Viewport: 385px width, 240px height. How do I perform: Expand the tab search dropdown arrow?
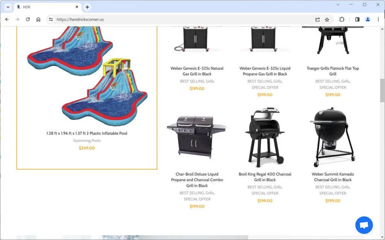[8, 7]
